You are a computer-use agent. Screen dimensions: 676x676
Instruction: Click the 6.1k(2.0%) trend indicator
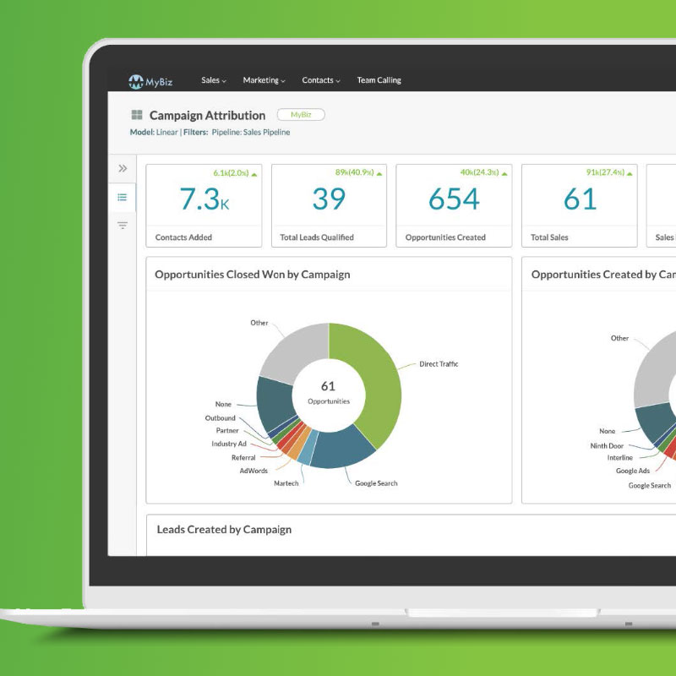(x=235, y=173)
